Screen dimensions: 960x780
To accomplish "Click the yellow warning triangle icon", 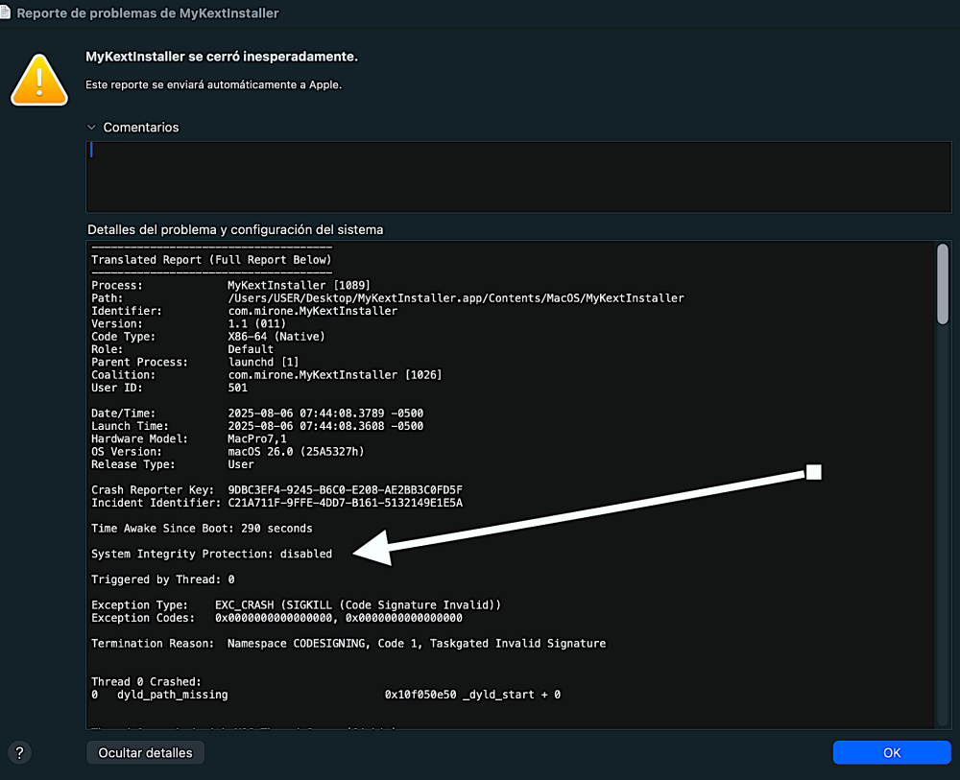I will coord(39,81).
